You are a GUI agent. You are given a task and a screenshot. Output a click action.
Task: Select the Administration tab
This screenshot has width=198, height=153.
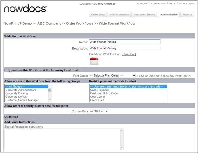point(169,15)
